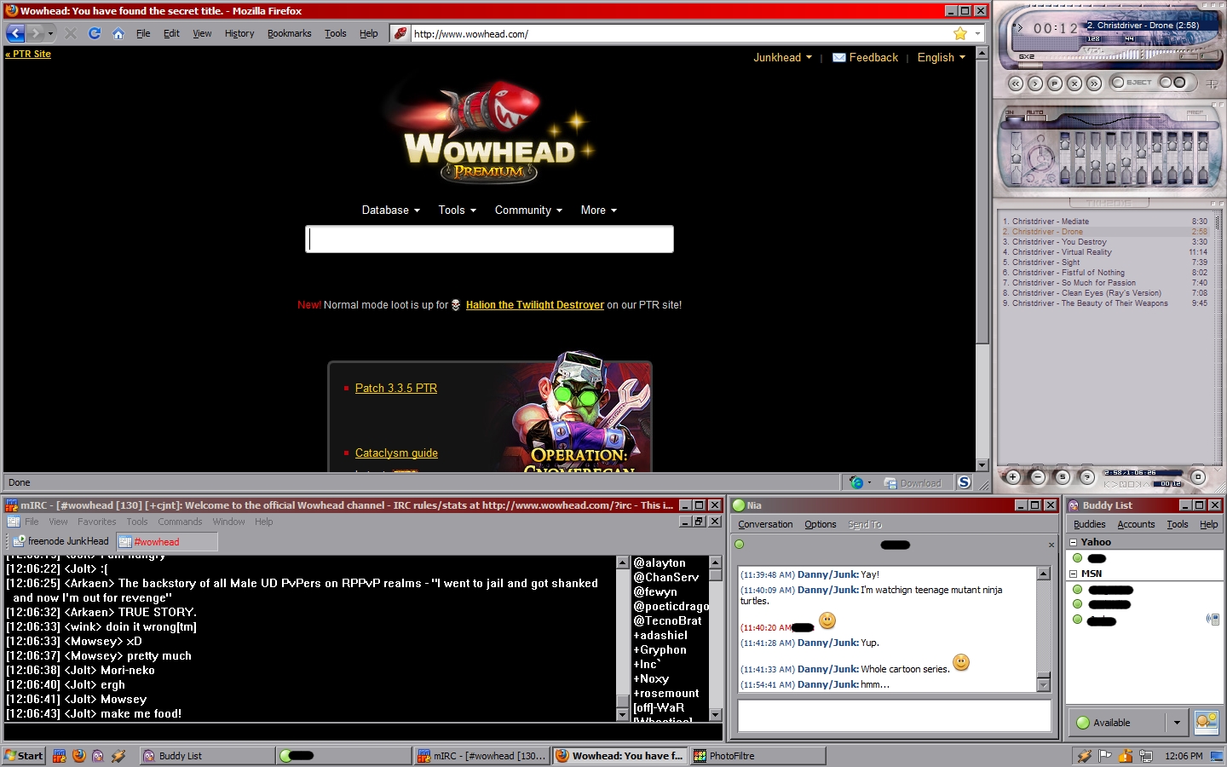This screenshot has width=1227, height=767.
Task: Bookmark the page with the star icon
Action: (x=960, y=33)
